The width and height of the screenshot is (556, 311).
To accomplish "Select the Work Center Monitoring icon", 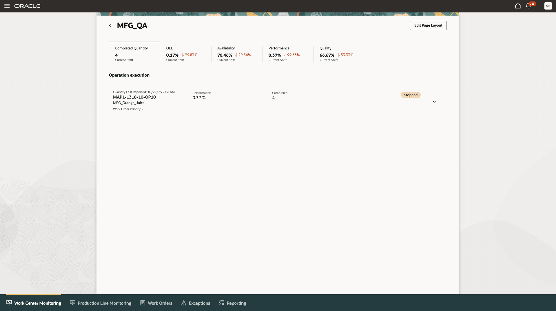I will click(x=9, y=303).
